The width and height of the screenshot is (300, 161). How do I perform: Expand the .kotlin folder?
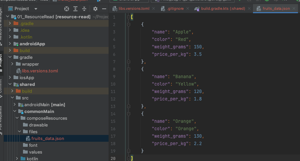pos(10,37)
